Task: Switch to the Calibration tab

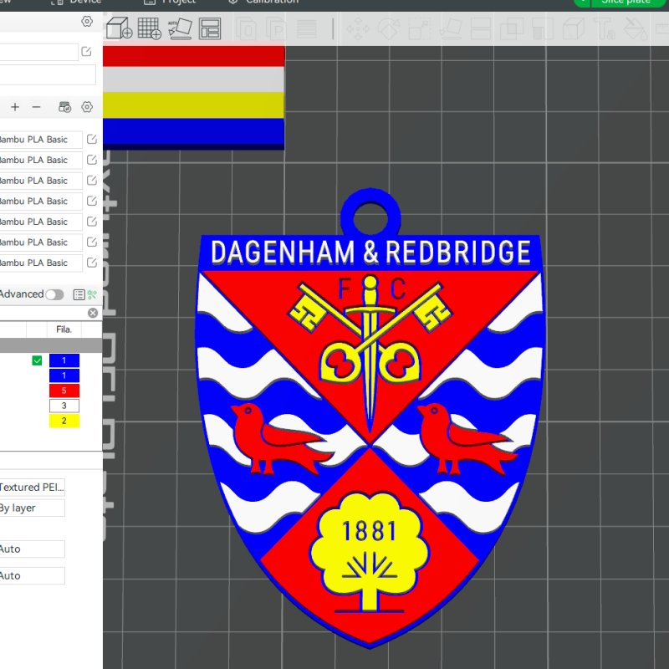Action: point(263,2)
